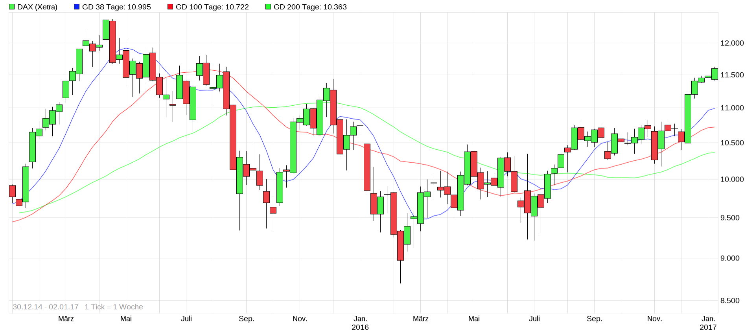The width and height of the screenshot is (755, 334).
Task: Select the GD 38 Tage: 10.995 label
Action: [x=116, y=7]
